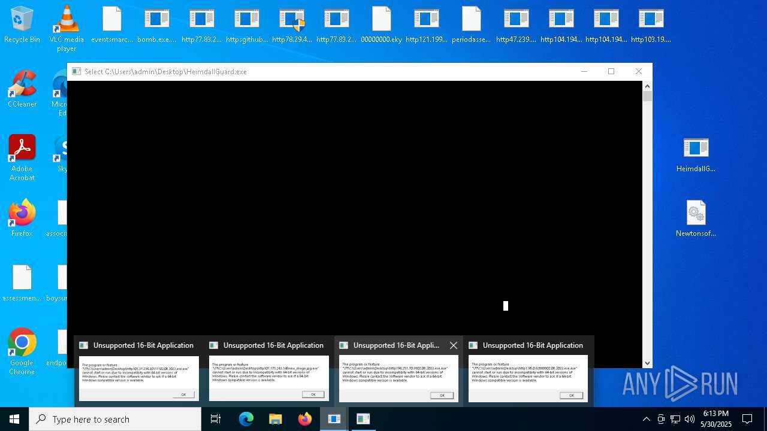The height and width of the screenshot is (431, 767).
Task: Select the bomb.exe desktop file
Action: click(157, 25)
